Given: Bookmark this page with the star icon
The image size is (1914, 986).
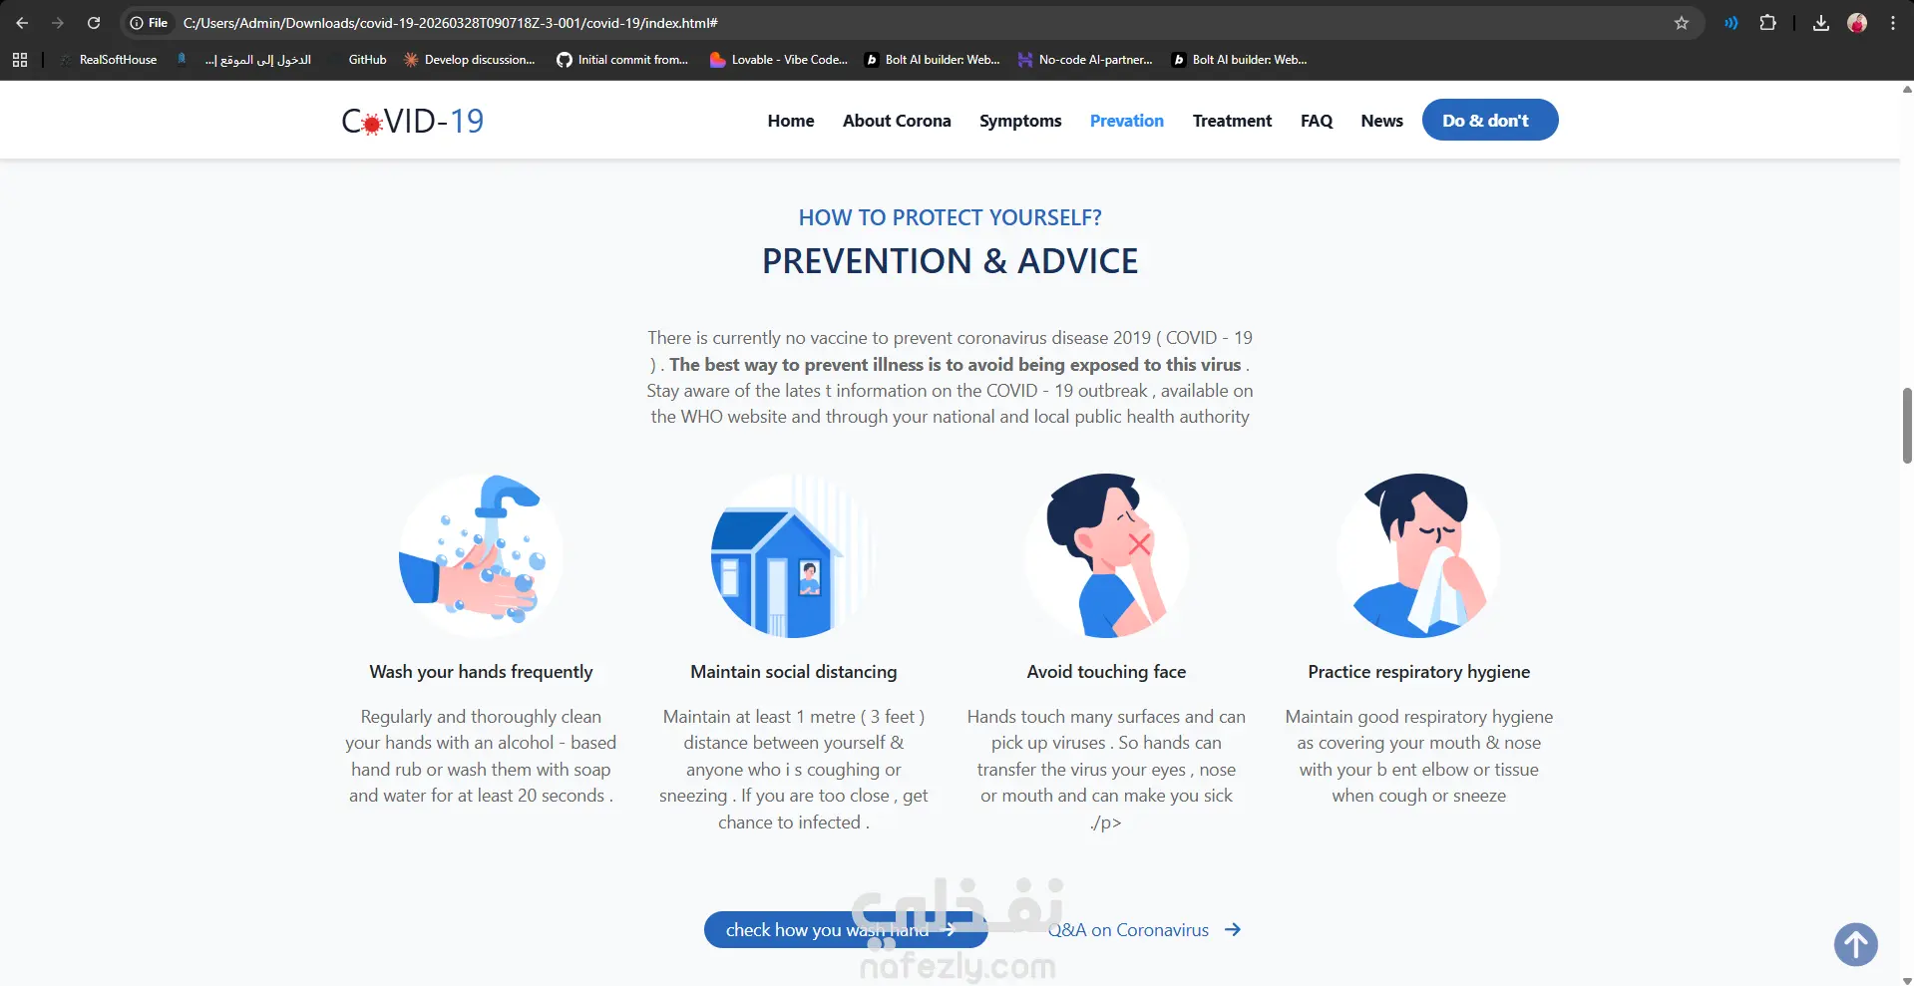Looking at the screenshot, I should click(1682, 23).
